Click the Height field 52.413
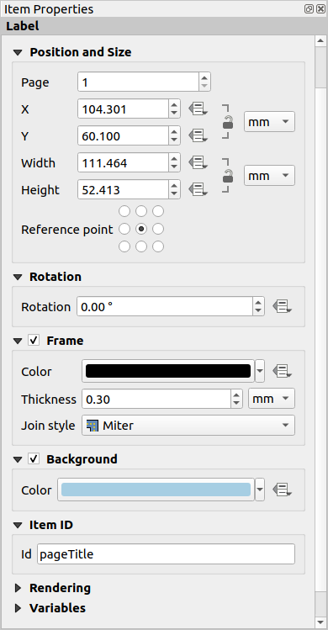The width and height of the screenshot is (328, 630). 123,189
